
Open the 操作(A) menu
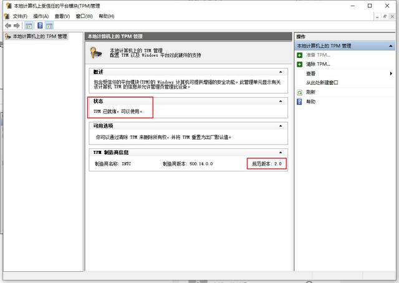pos(41,16)
